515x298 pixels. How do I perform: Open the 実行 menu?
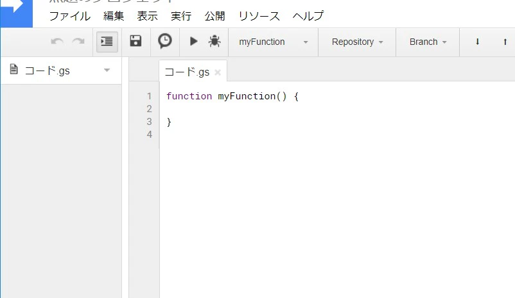point(181,16)
